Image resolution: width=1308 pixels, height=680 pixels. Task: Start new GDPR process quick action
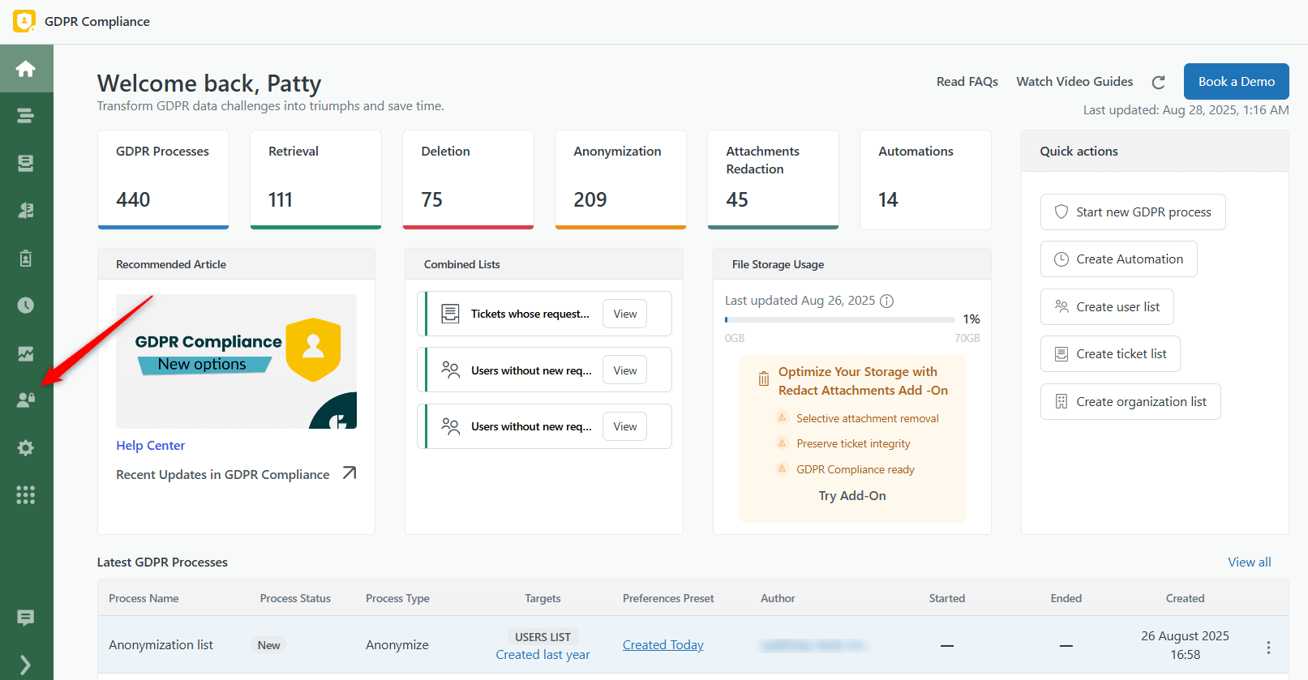(1133, 212)
